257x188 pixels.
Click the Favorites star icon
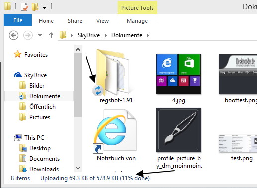[x=17, y=54]
